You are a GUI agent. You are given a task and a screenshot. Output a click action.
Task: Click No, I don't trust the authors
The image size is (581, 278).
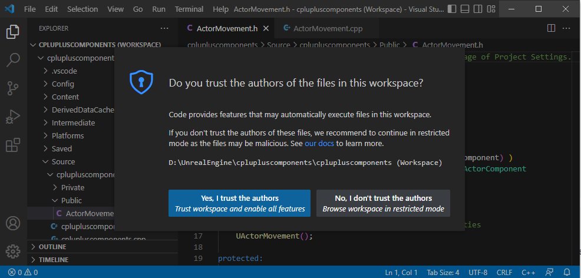tap(383, 203)
